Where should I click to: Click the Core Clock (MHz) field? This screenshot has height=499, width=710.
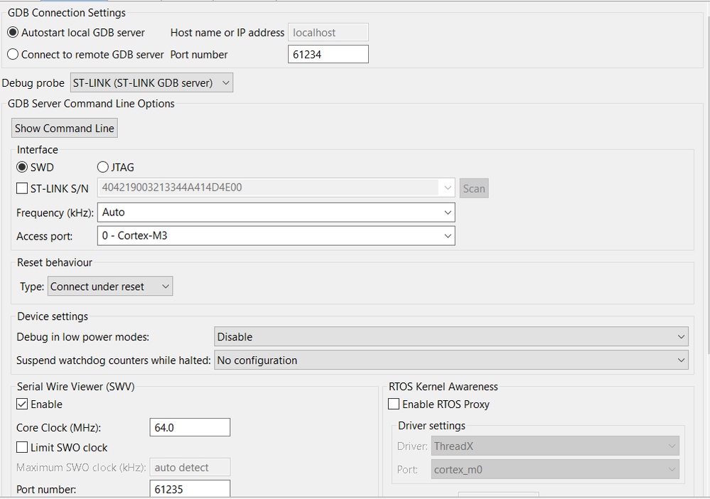[190, 427]
